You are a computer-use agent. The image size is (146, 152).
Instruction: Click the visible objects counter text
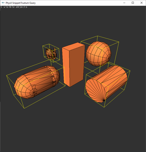coord(14,7)
